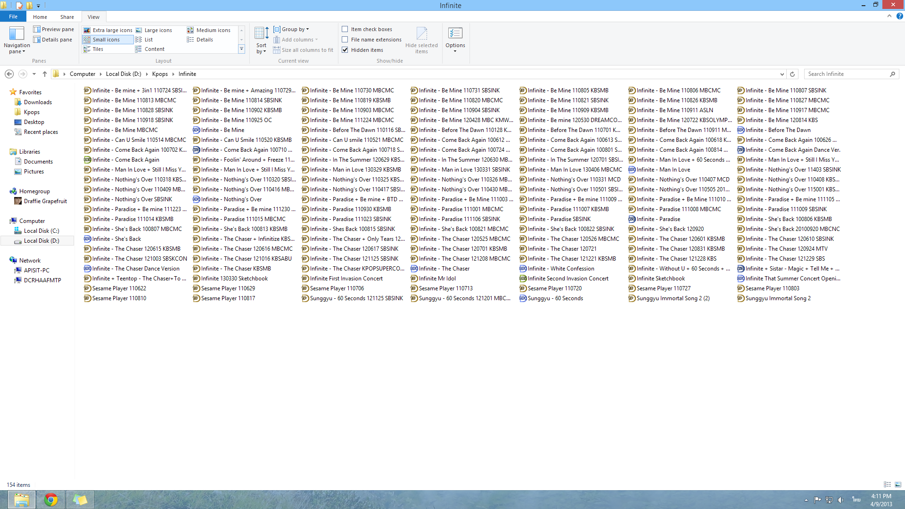
Task: Click the Options icon in ribbon
Action: point(455,34)
